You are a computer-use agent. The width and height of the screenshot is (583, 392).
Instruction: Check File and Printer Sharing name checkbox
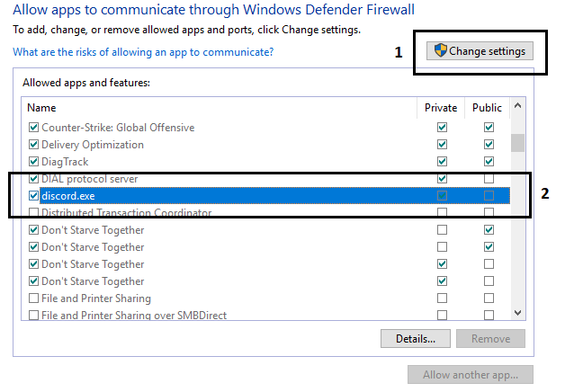pyautogui.click(x=33, y=298)
